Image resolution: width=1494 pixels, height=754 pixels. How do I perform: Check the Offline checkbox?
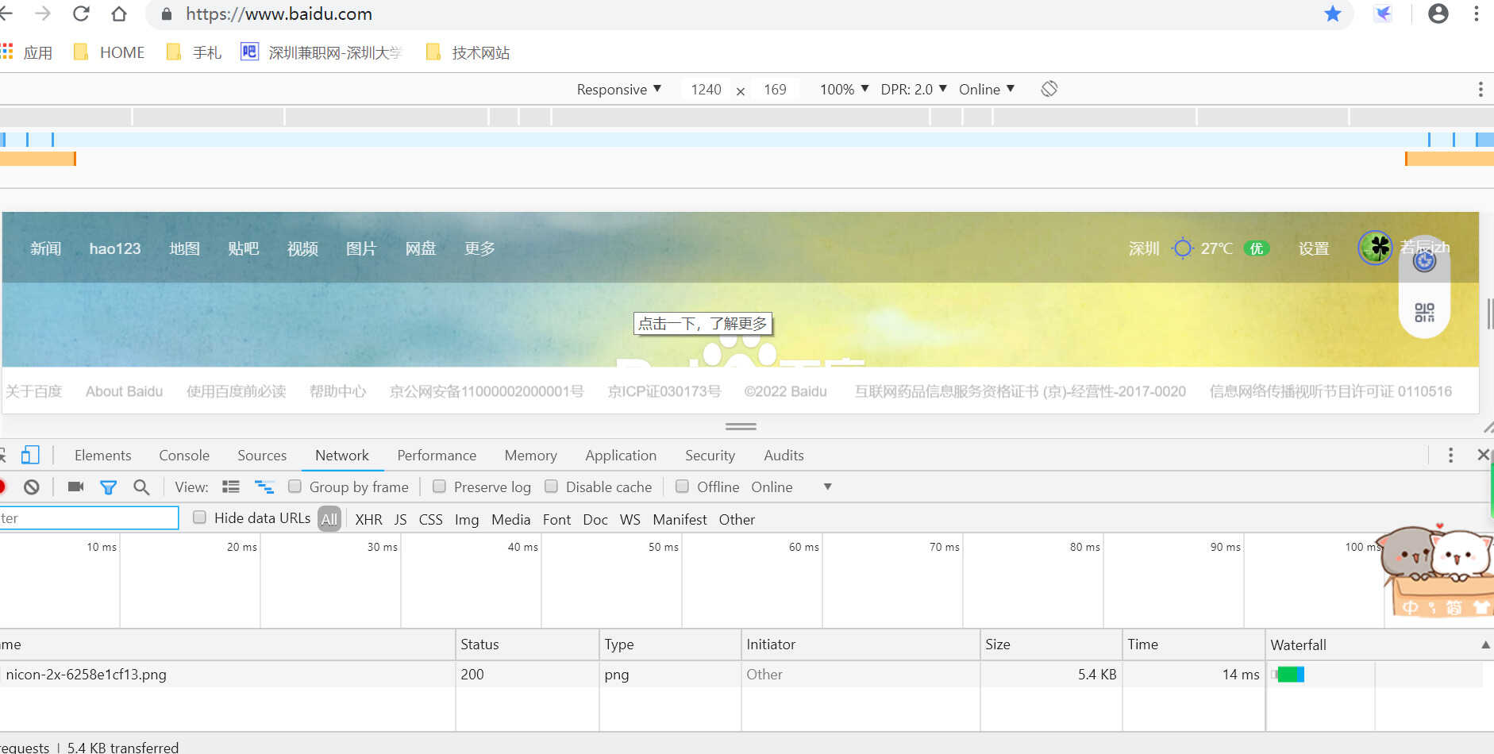[x=682, y=487]
